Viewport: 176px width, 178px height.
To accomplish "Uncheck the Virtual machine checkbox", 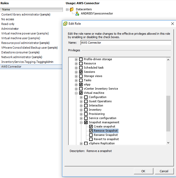I will pyautogui.click(x=81, y=93).
